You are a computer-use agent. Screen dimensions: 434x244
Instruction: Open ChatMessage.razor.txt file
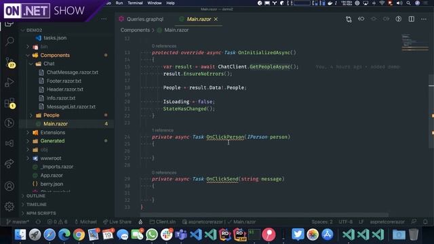pyautogui.click(x=73, y=73)
